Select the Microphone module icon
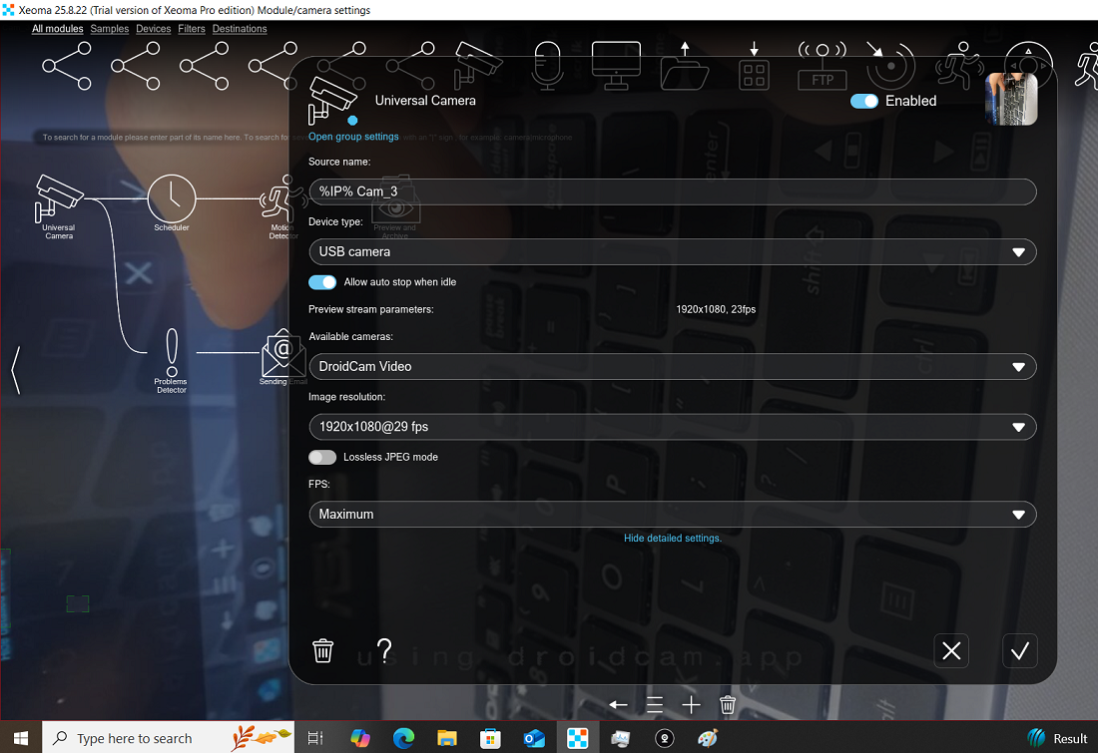The width and height of the screenshot is (1098, 753). coord(547,63)
